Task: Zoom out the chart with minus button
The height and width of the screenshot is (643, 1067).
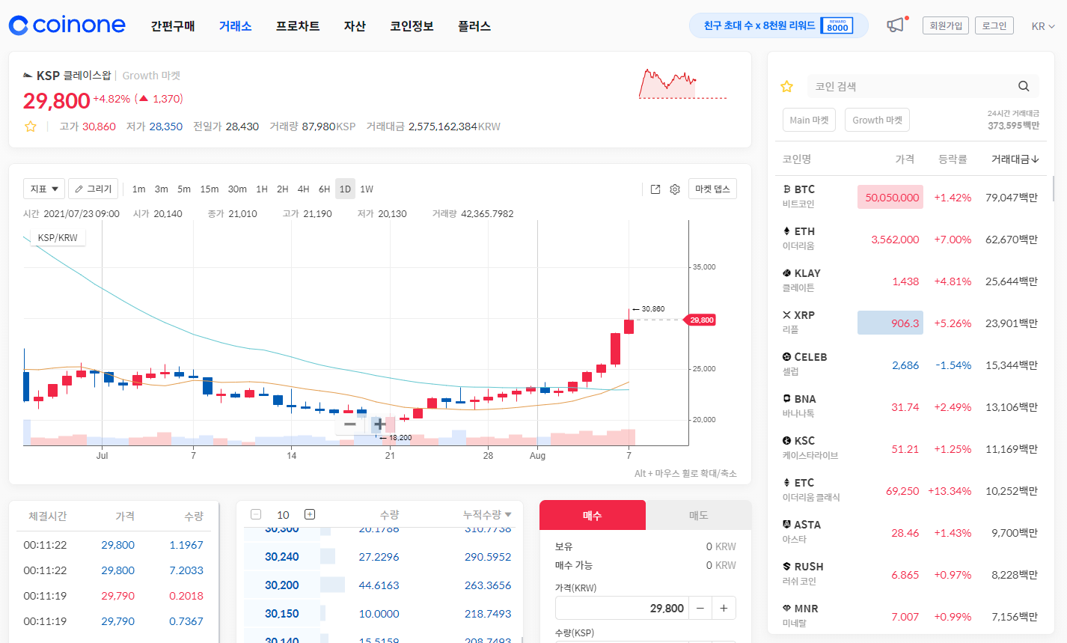Action: [350, 424]
